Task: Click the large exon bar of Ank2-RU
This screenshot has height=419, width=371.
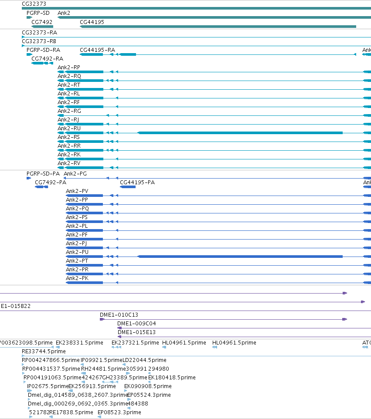Action: point(240,133)
